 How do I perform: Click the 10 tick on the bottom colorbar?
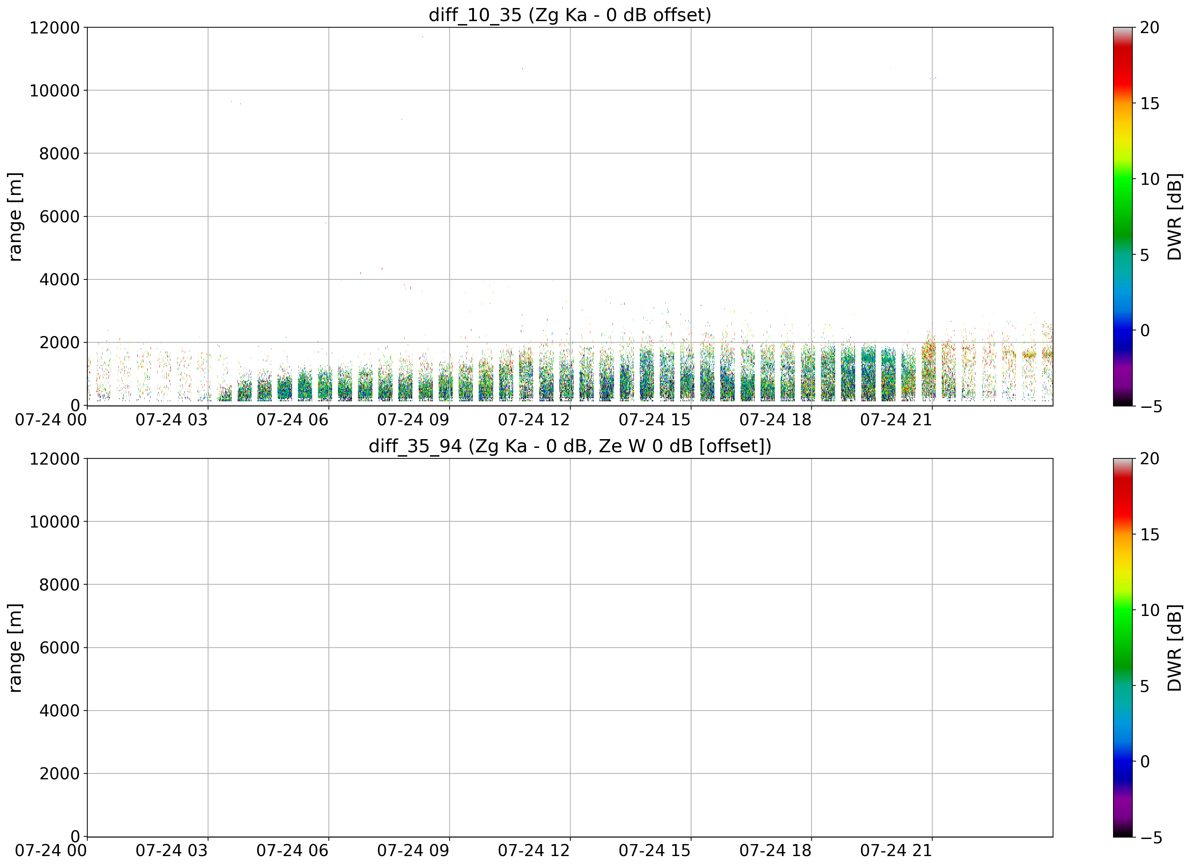tap(1149, 611)
